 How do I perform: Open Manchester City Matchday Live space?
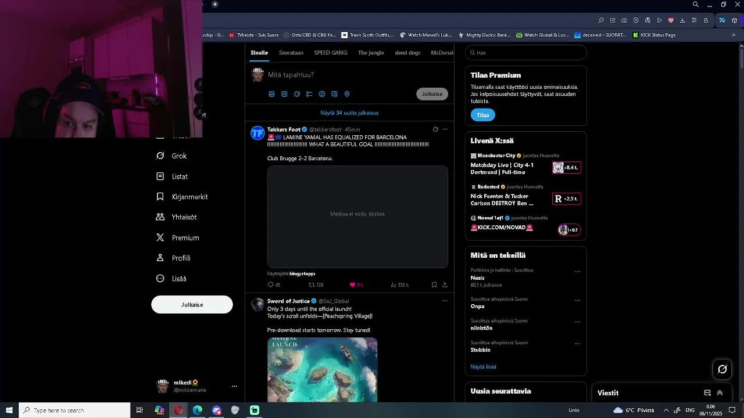coord(525,164)
